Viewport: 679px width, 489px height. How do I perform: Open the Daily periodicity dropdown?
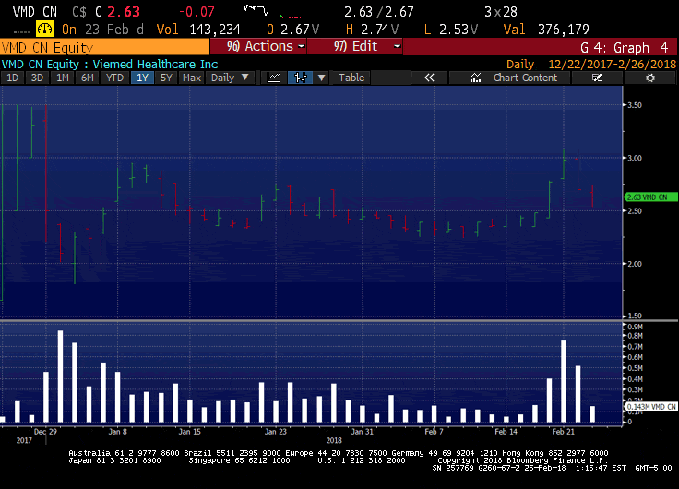tap(228, 78)
